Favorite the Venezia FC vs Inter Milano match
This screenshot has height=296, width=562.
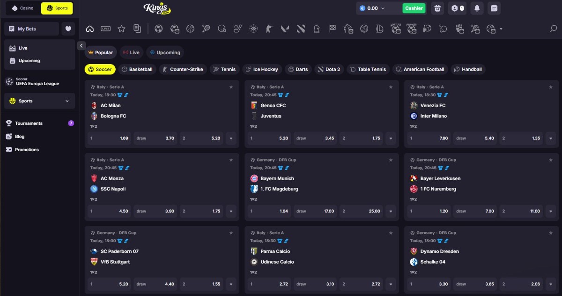tap(551, 87)
